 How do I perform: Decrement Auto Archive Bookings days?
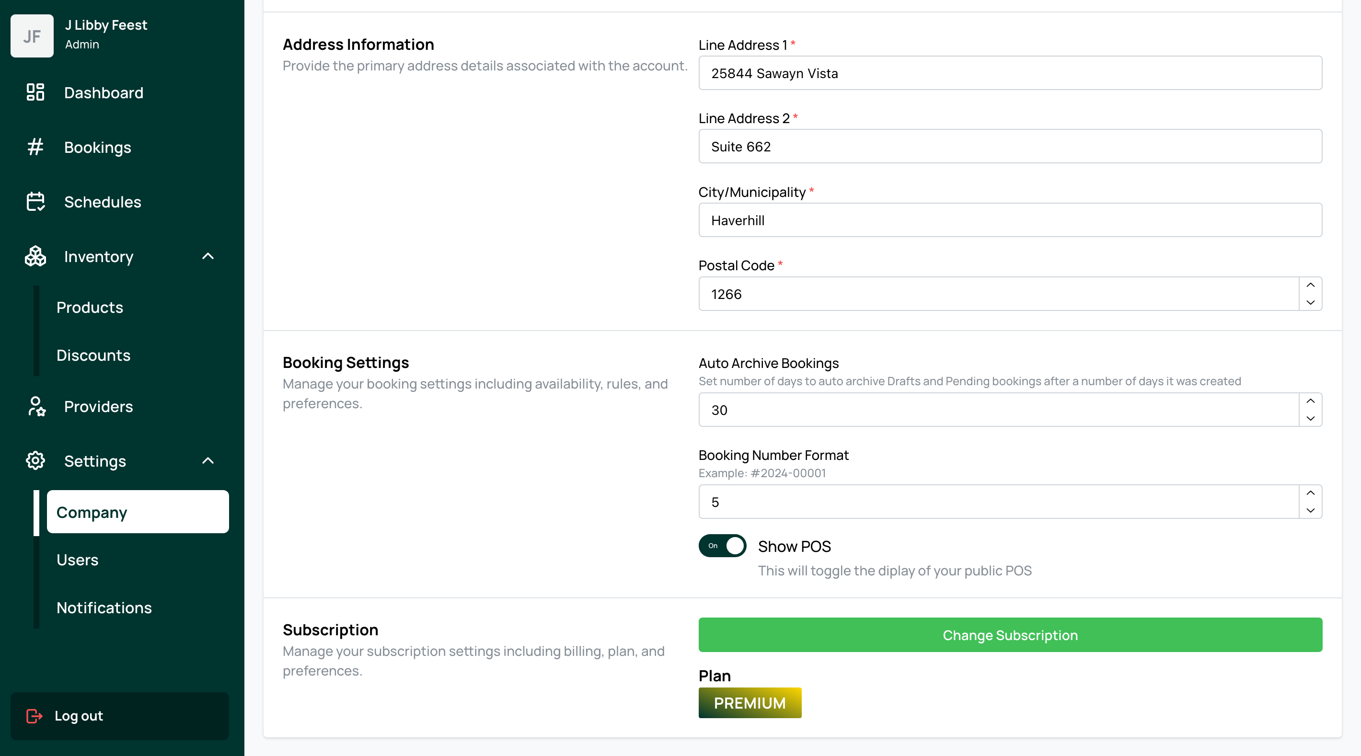pos(1310,418)
